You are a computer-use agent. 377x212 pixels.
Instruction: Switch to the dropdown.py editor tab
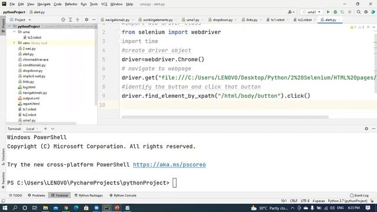click(x=223, y=19)
